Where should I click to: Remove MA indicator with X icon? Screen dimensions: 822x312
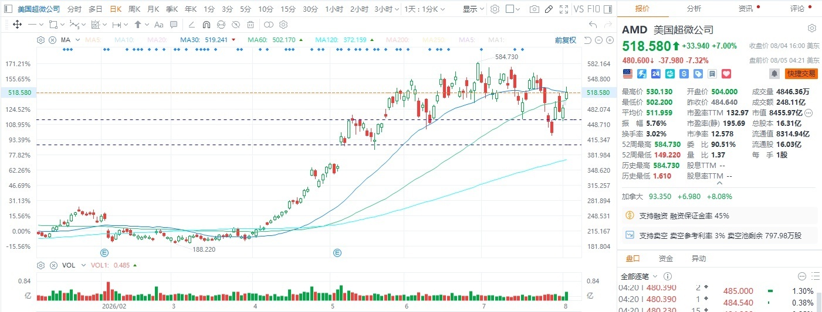[52, 40]
